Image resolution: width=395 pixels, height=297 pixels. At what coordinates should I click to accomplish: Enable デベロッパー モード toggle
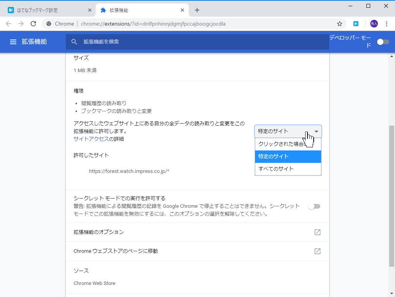click(x=383, y=42)
